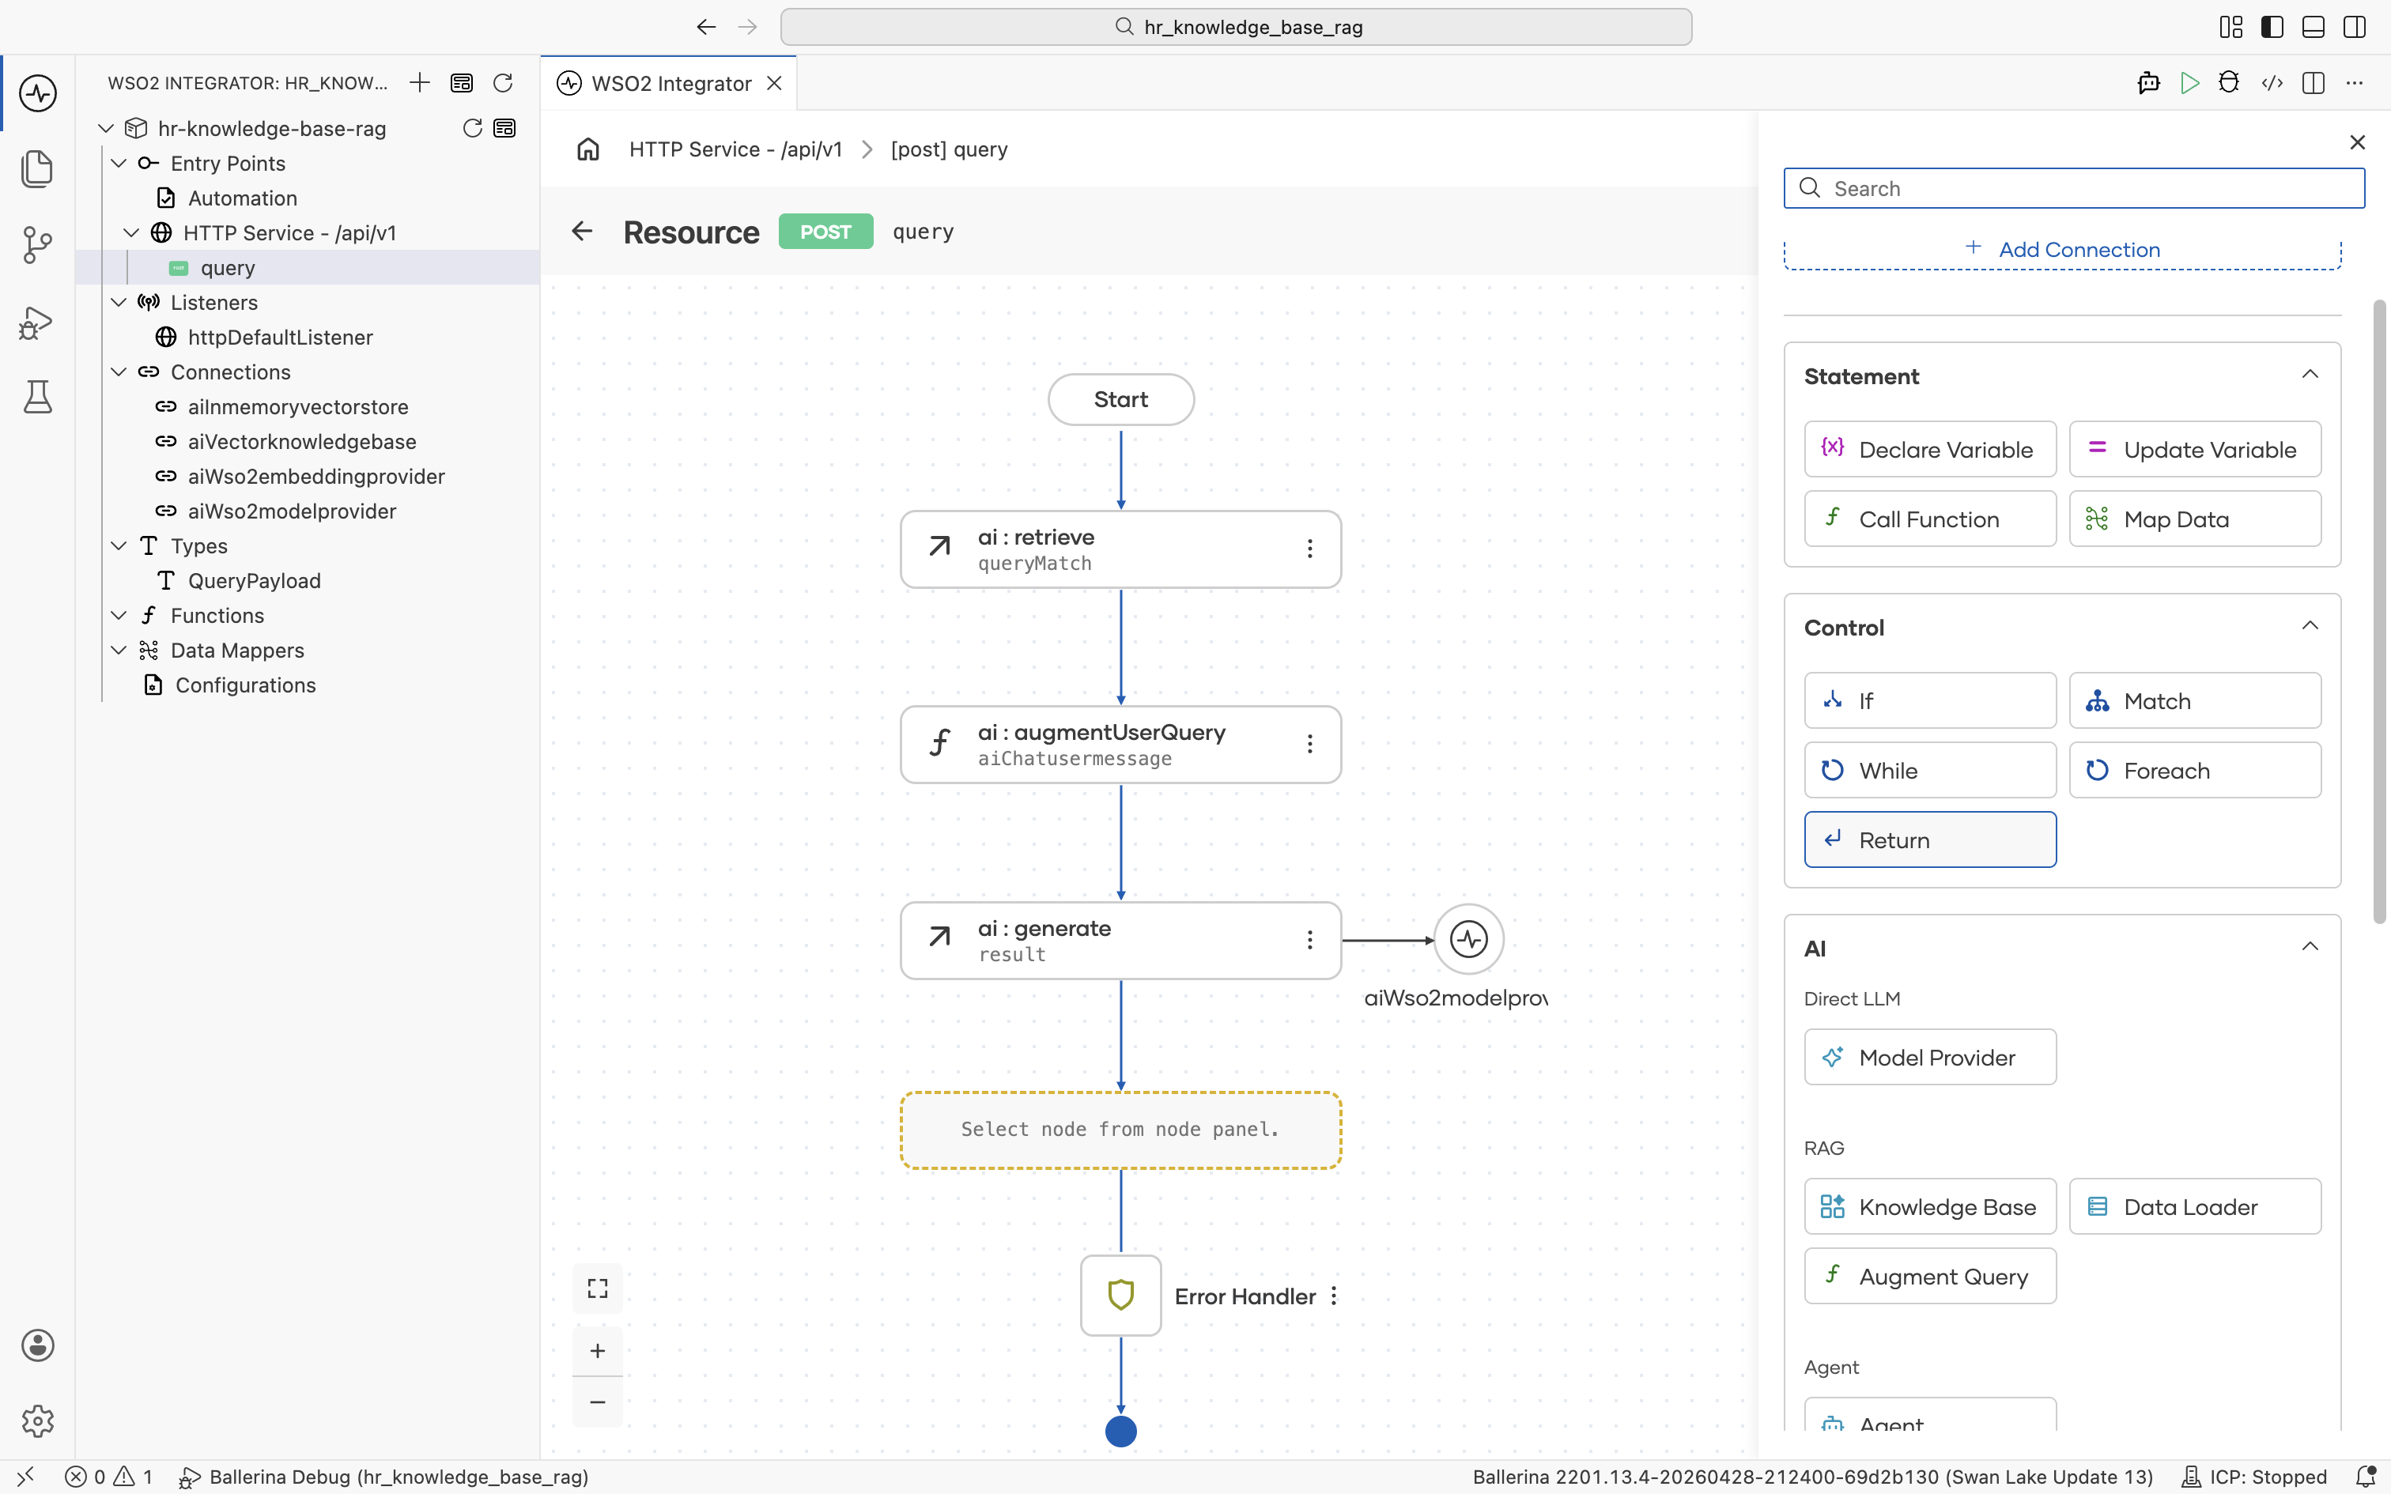
Task: Collapse the hr-knowledge-base-rag project tree
Action: (x=107, y=128)
